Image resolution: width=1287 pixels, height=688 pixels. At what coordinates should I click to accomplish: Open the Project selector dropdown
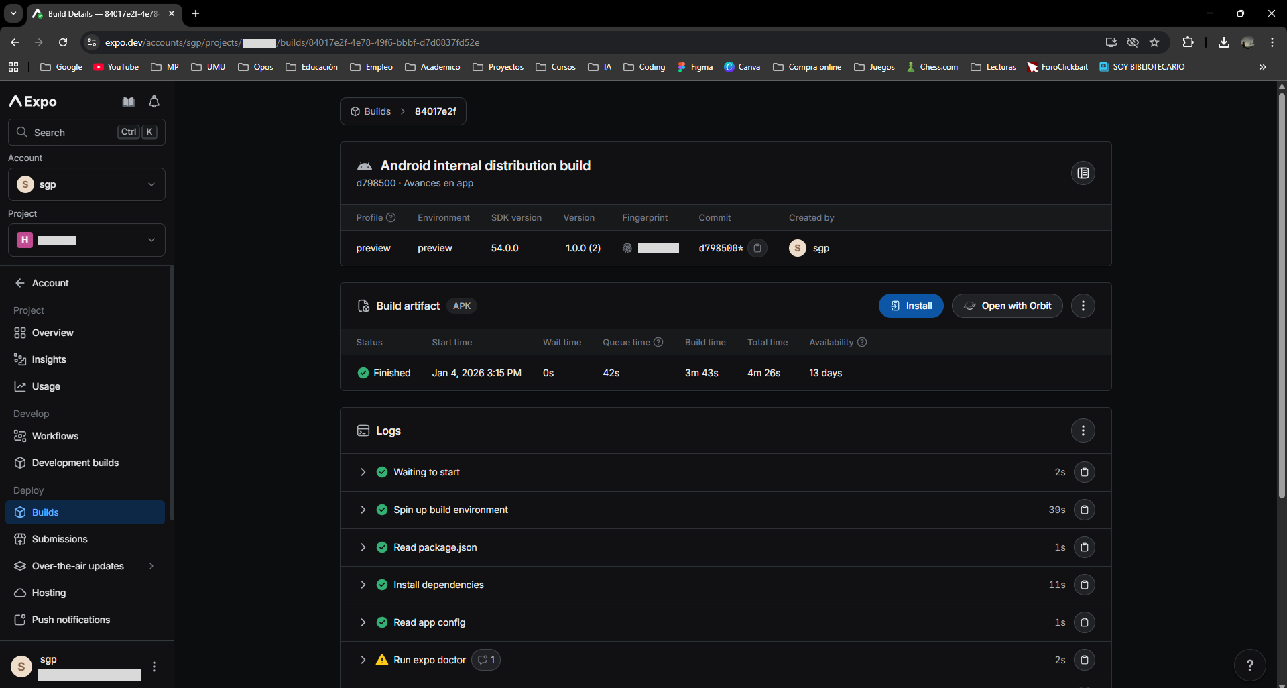pos(86,240)
